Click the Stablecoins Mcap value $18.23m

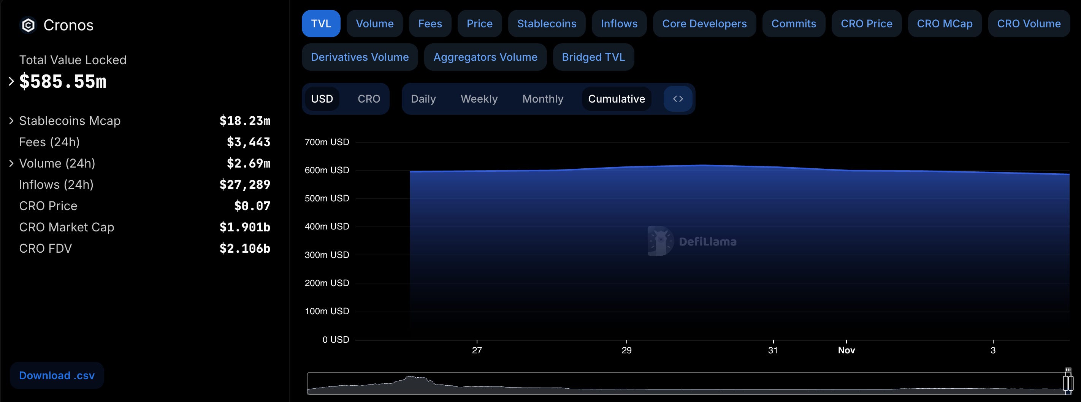[x=245, y=121]
